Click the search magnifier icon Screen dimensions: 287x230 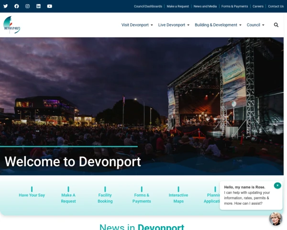276,25
